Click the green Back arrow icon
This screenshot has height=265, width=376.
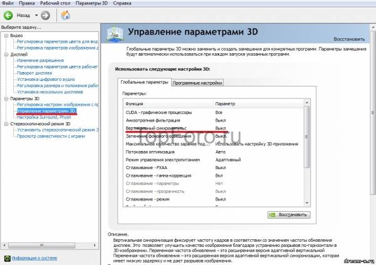[8, 16]
